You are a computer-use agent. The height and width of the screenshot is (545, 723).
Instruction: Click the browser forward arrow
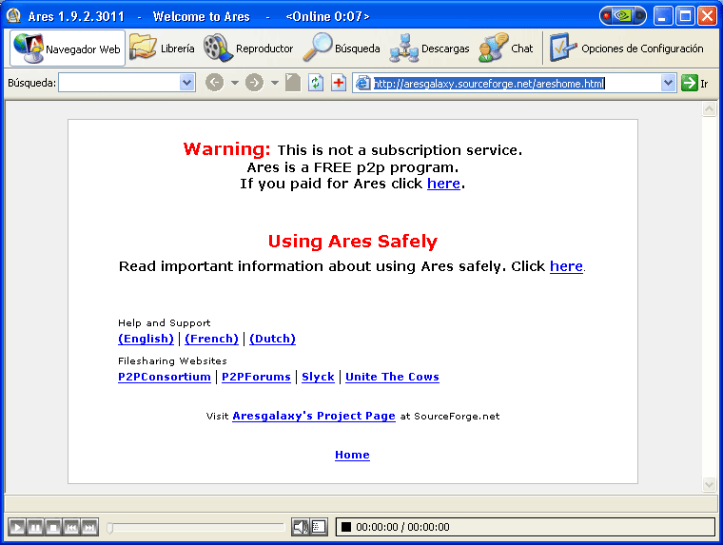254,83
